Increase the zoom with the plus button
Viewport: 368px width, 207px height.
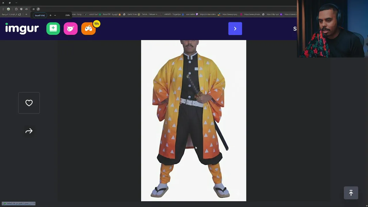(50, 15)
